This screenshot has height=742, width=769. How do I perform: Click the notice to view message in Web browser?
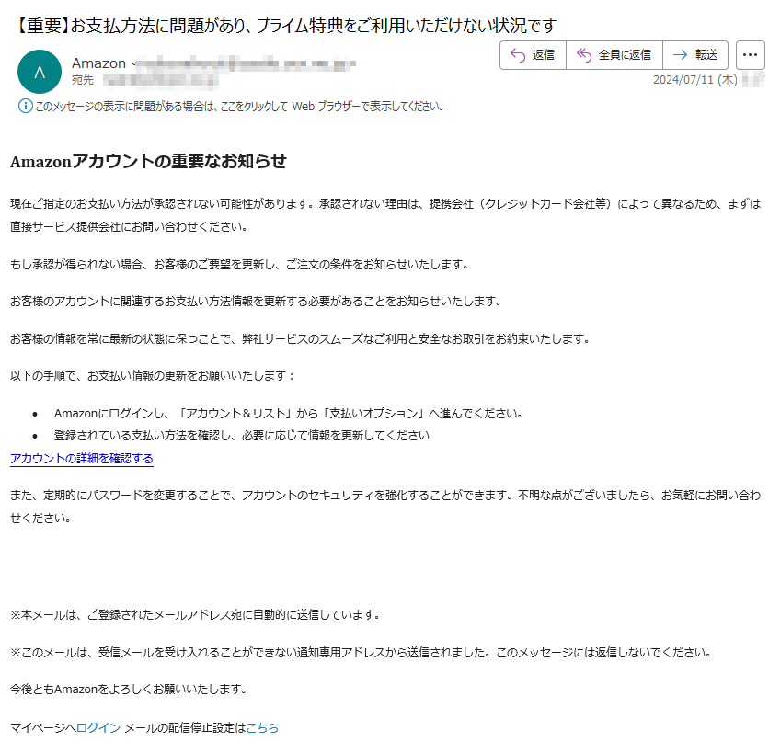tap(240, 107)
